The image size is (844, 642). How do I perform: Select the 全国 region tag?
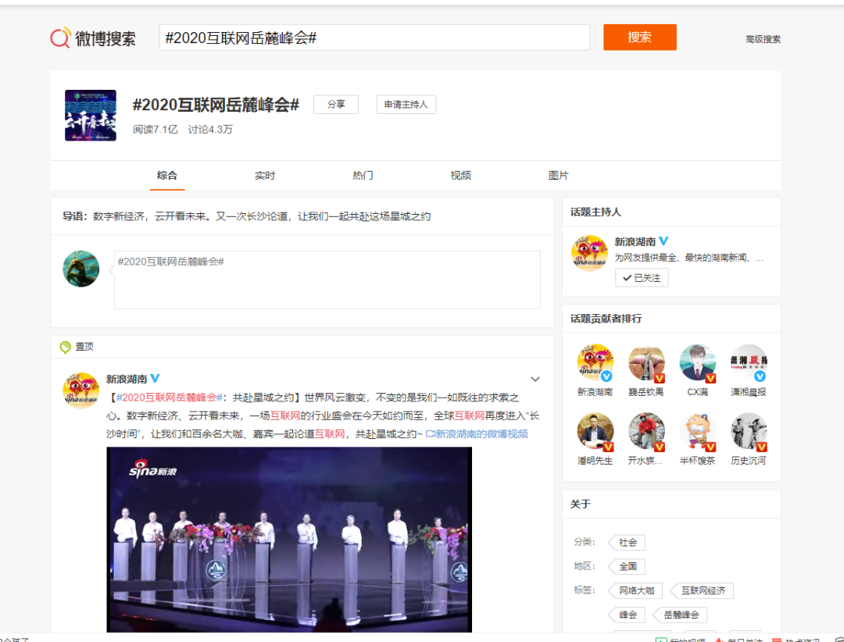coord(627,567)
